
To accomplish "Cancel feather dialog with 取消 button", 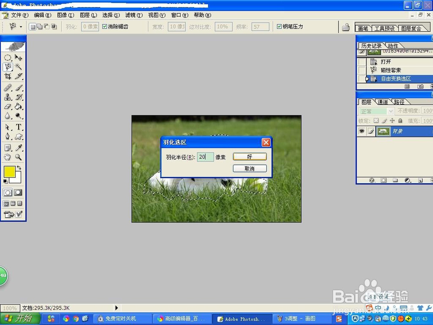I will (250, 168).
